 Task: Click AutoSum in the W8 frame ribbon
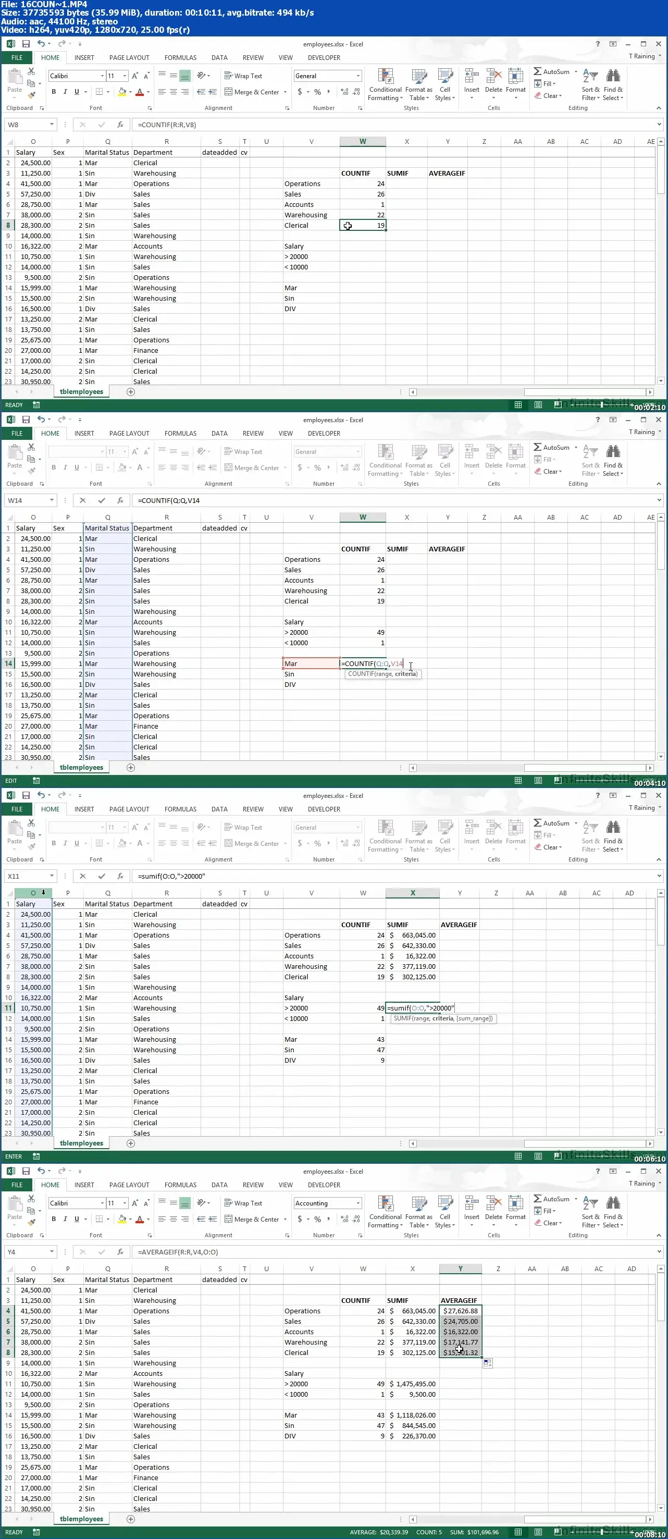pyautogui.click(x=551, y=72)
